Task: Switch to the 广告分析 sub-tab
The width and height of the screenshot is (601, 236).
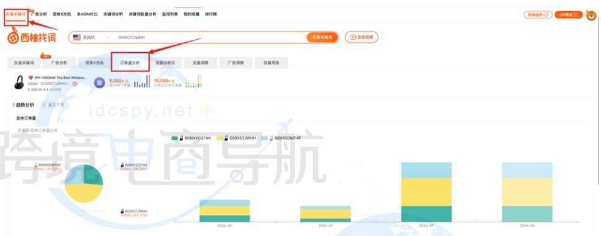Action: (60, 63)
